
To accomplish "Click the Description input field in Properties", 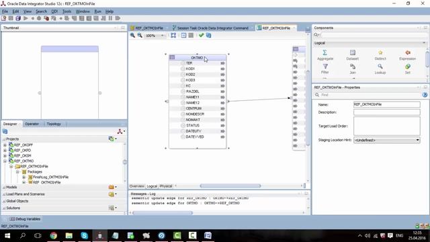I will click(387, 112).
